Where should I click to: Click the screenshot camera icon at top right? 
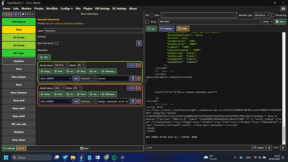[283, 9]
